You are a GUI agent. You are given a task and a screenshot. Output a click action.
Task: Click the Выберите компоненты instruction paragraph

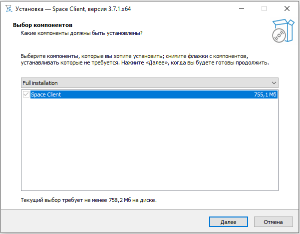[145, 59]
